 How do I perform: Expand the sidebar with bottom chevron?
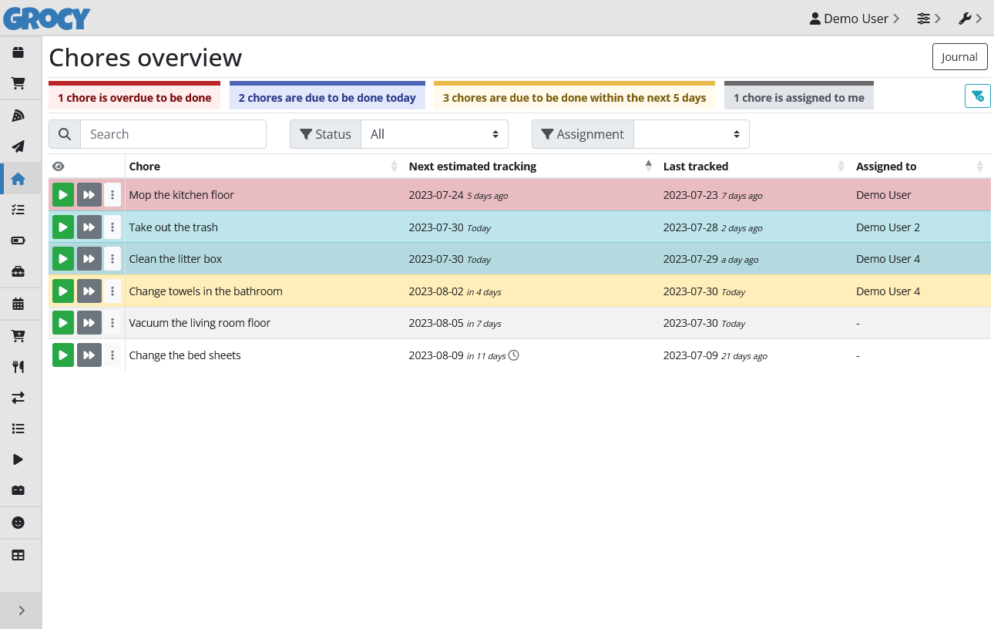pyautogui.click(x=22, y=610)
